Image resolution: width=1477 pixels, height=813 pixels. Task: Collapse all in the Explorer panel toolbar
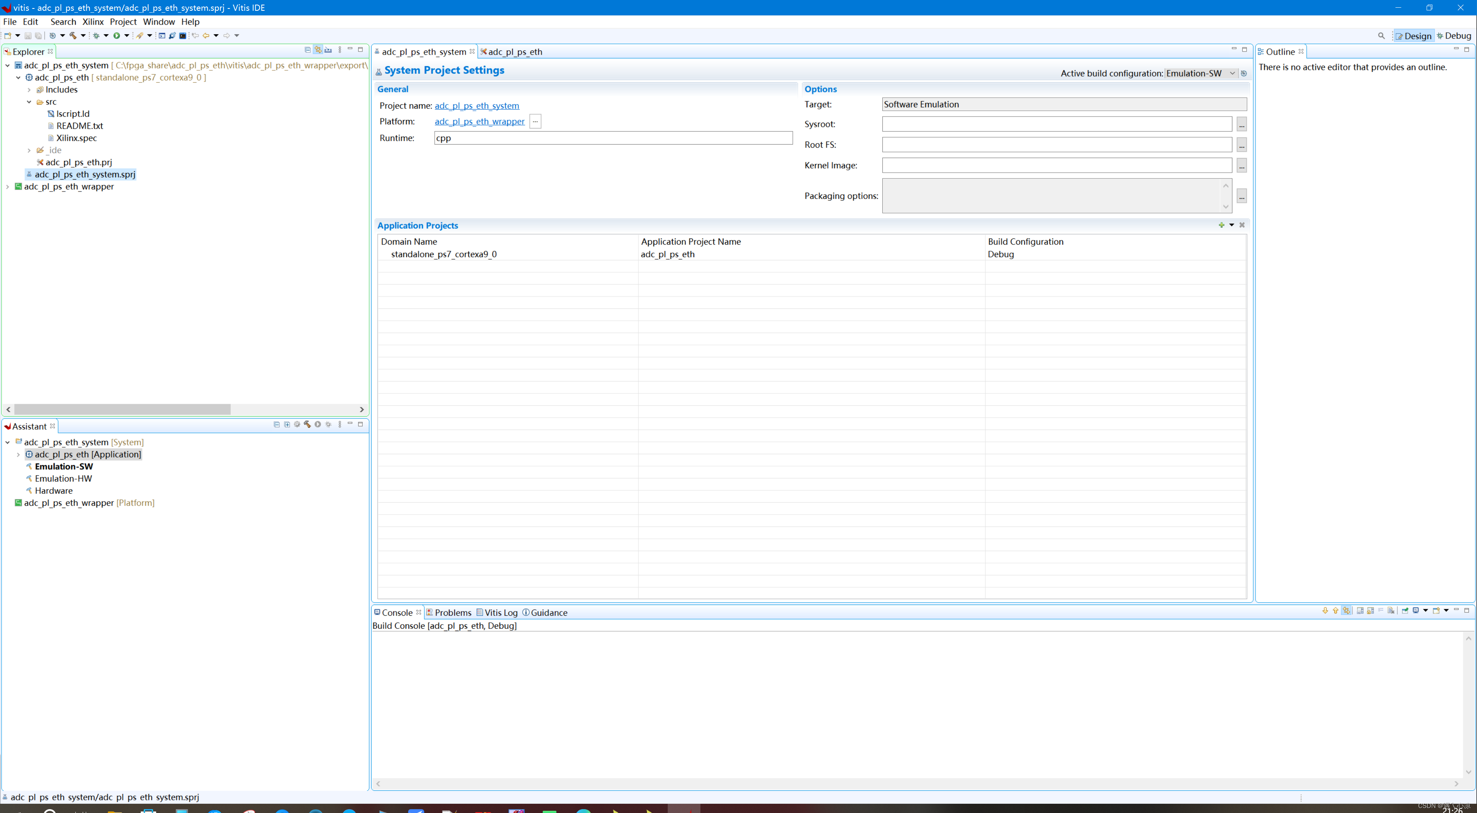307,50
